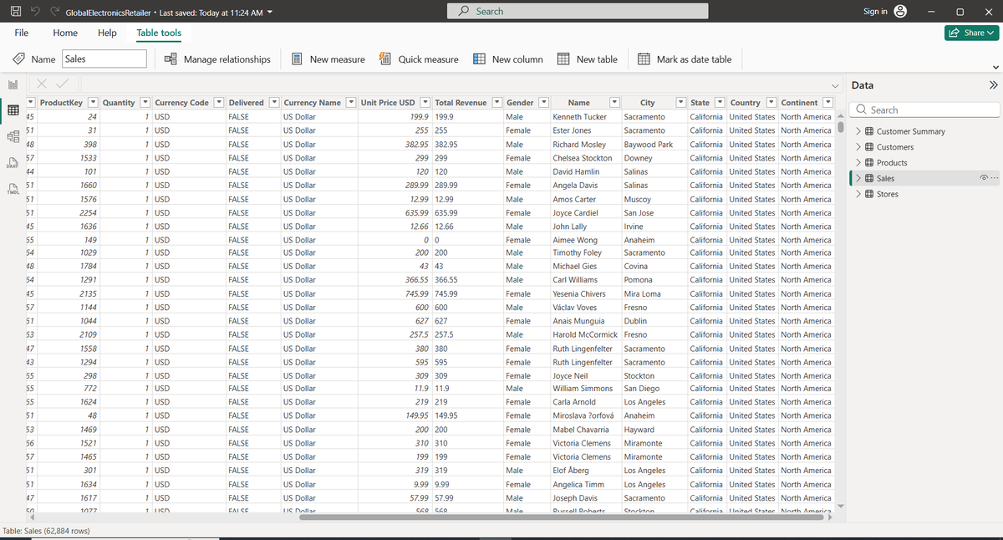Open the File menu

coord(22,33)
